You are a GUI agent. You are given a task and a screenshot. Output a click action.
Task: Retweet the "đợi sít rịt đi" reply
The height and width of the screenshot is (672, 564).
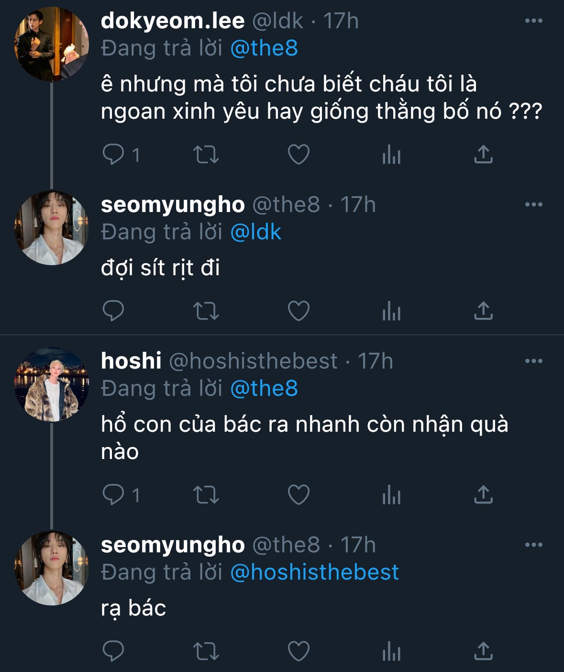click(x=206, y=311)
